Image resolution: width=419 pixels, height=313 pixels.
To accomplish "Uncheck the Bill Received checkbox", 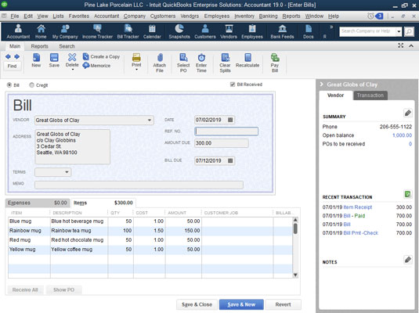I will 233,85.
